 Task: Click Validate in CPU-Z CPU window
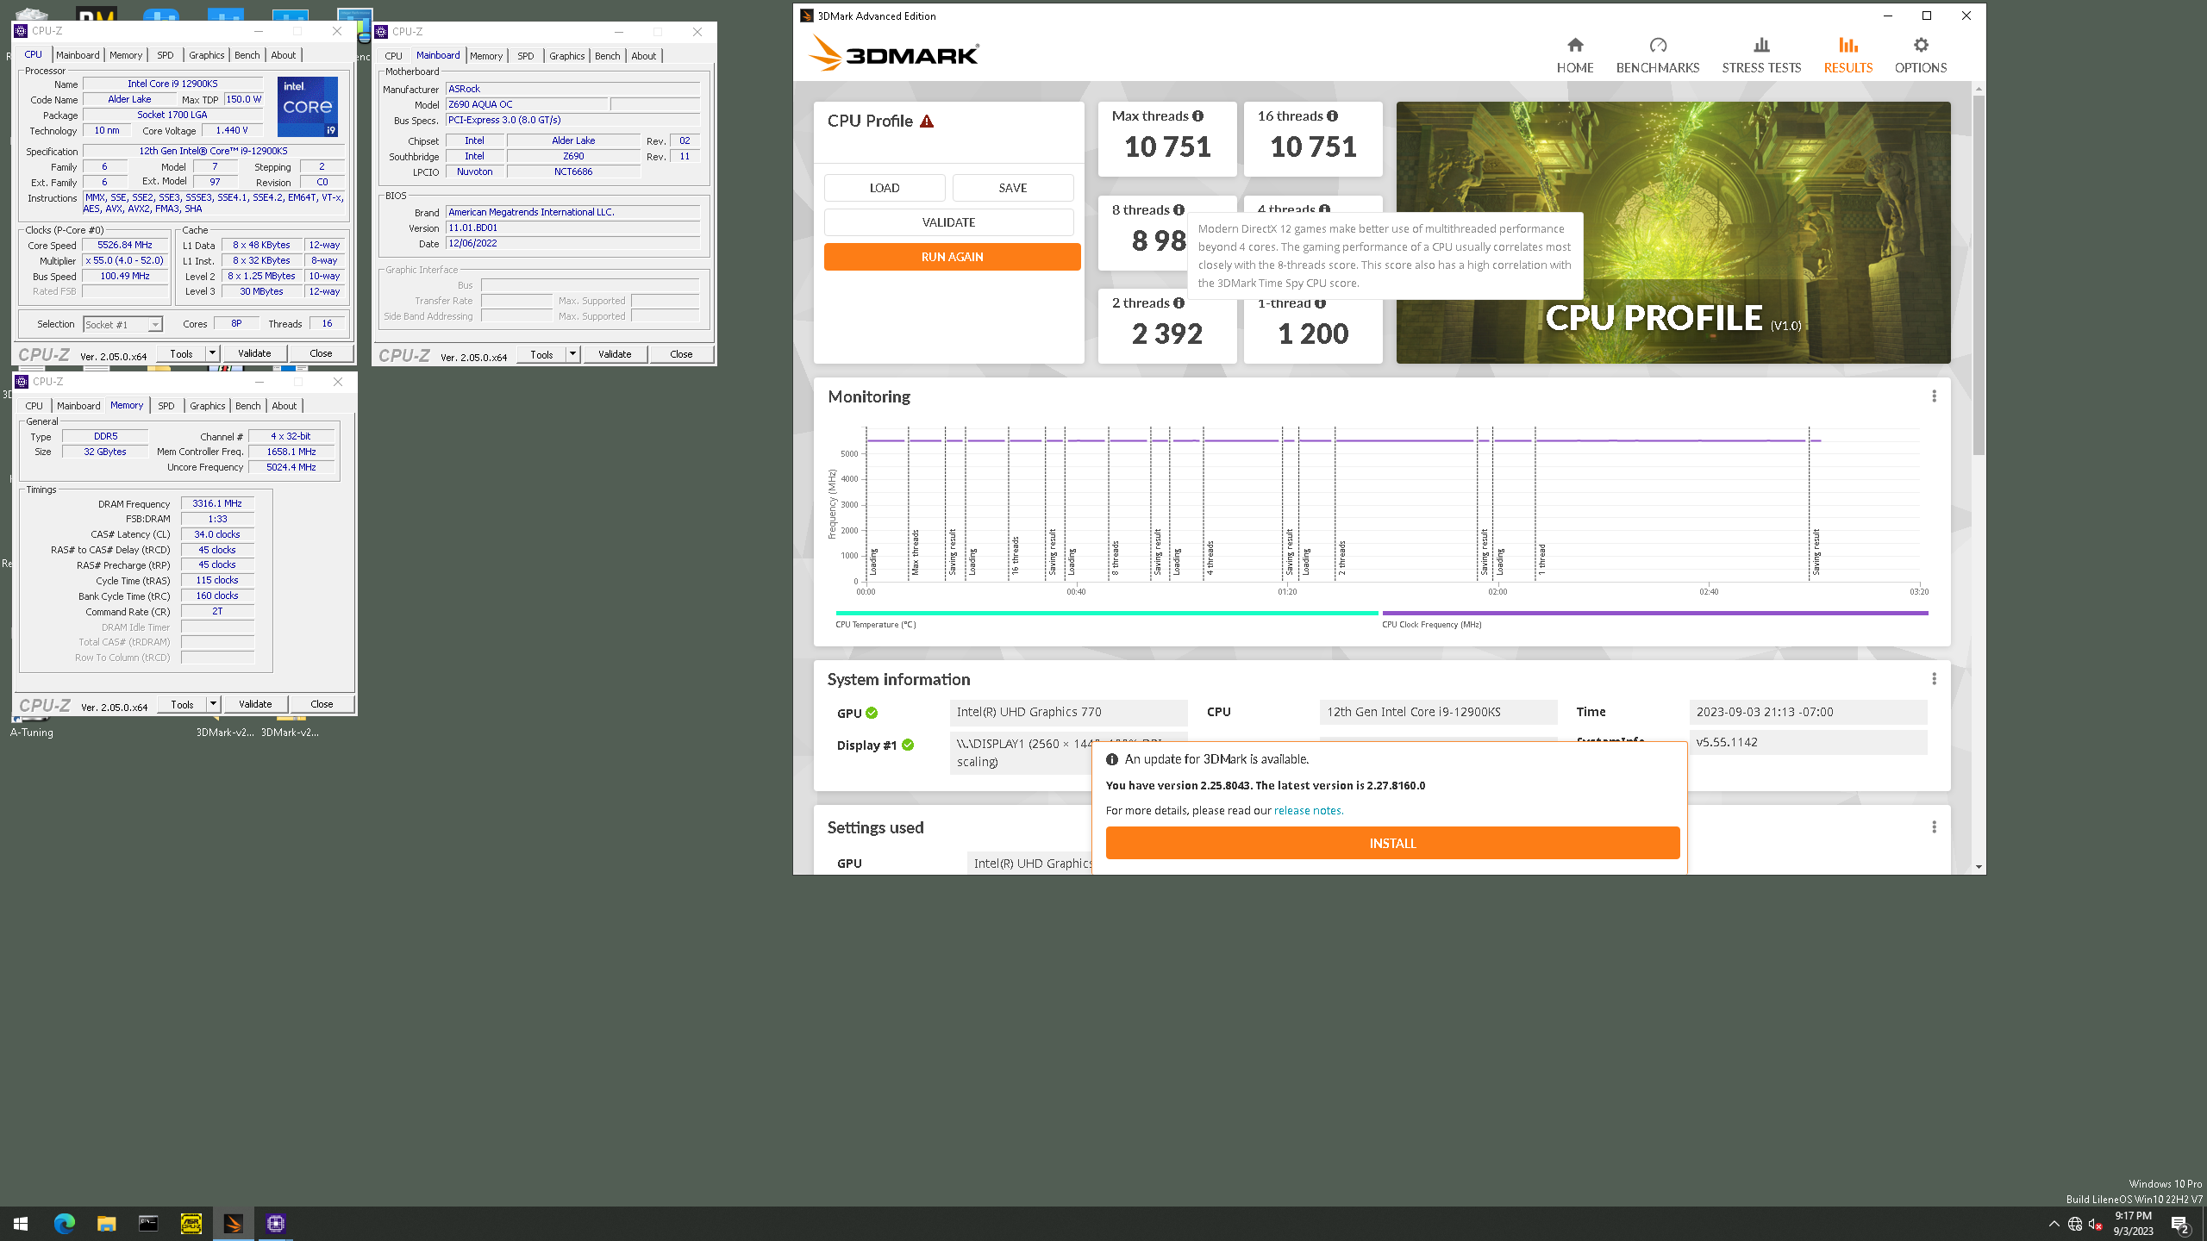[x=254, y=353]
